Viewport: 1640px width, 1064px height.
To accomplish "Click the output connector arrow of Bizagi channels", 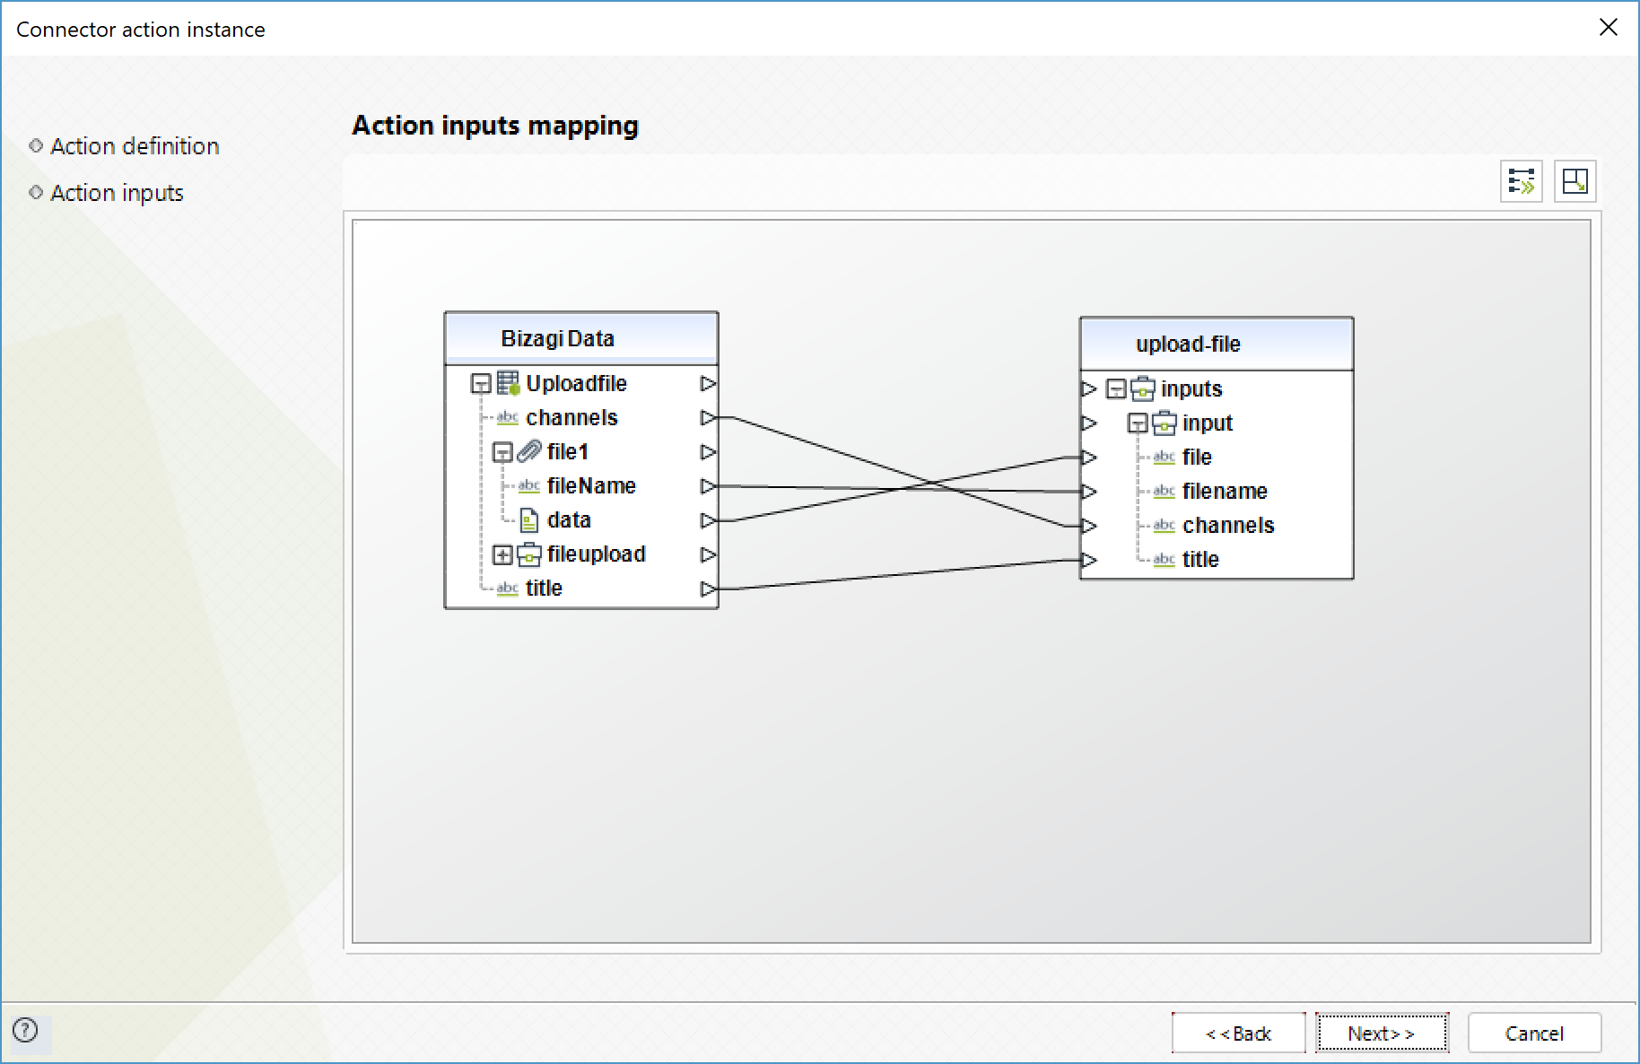I will click(x=708, y=418).
